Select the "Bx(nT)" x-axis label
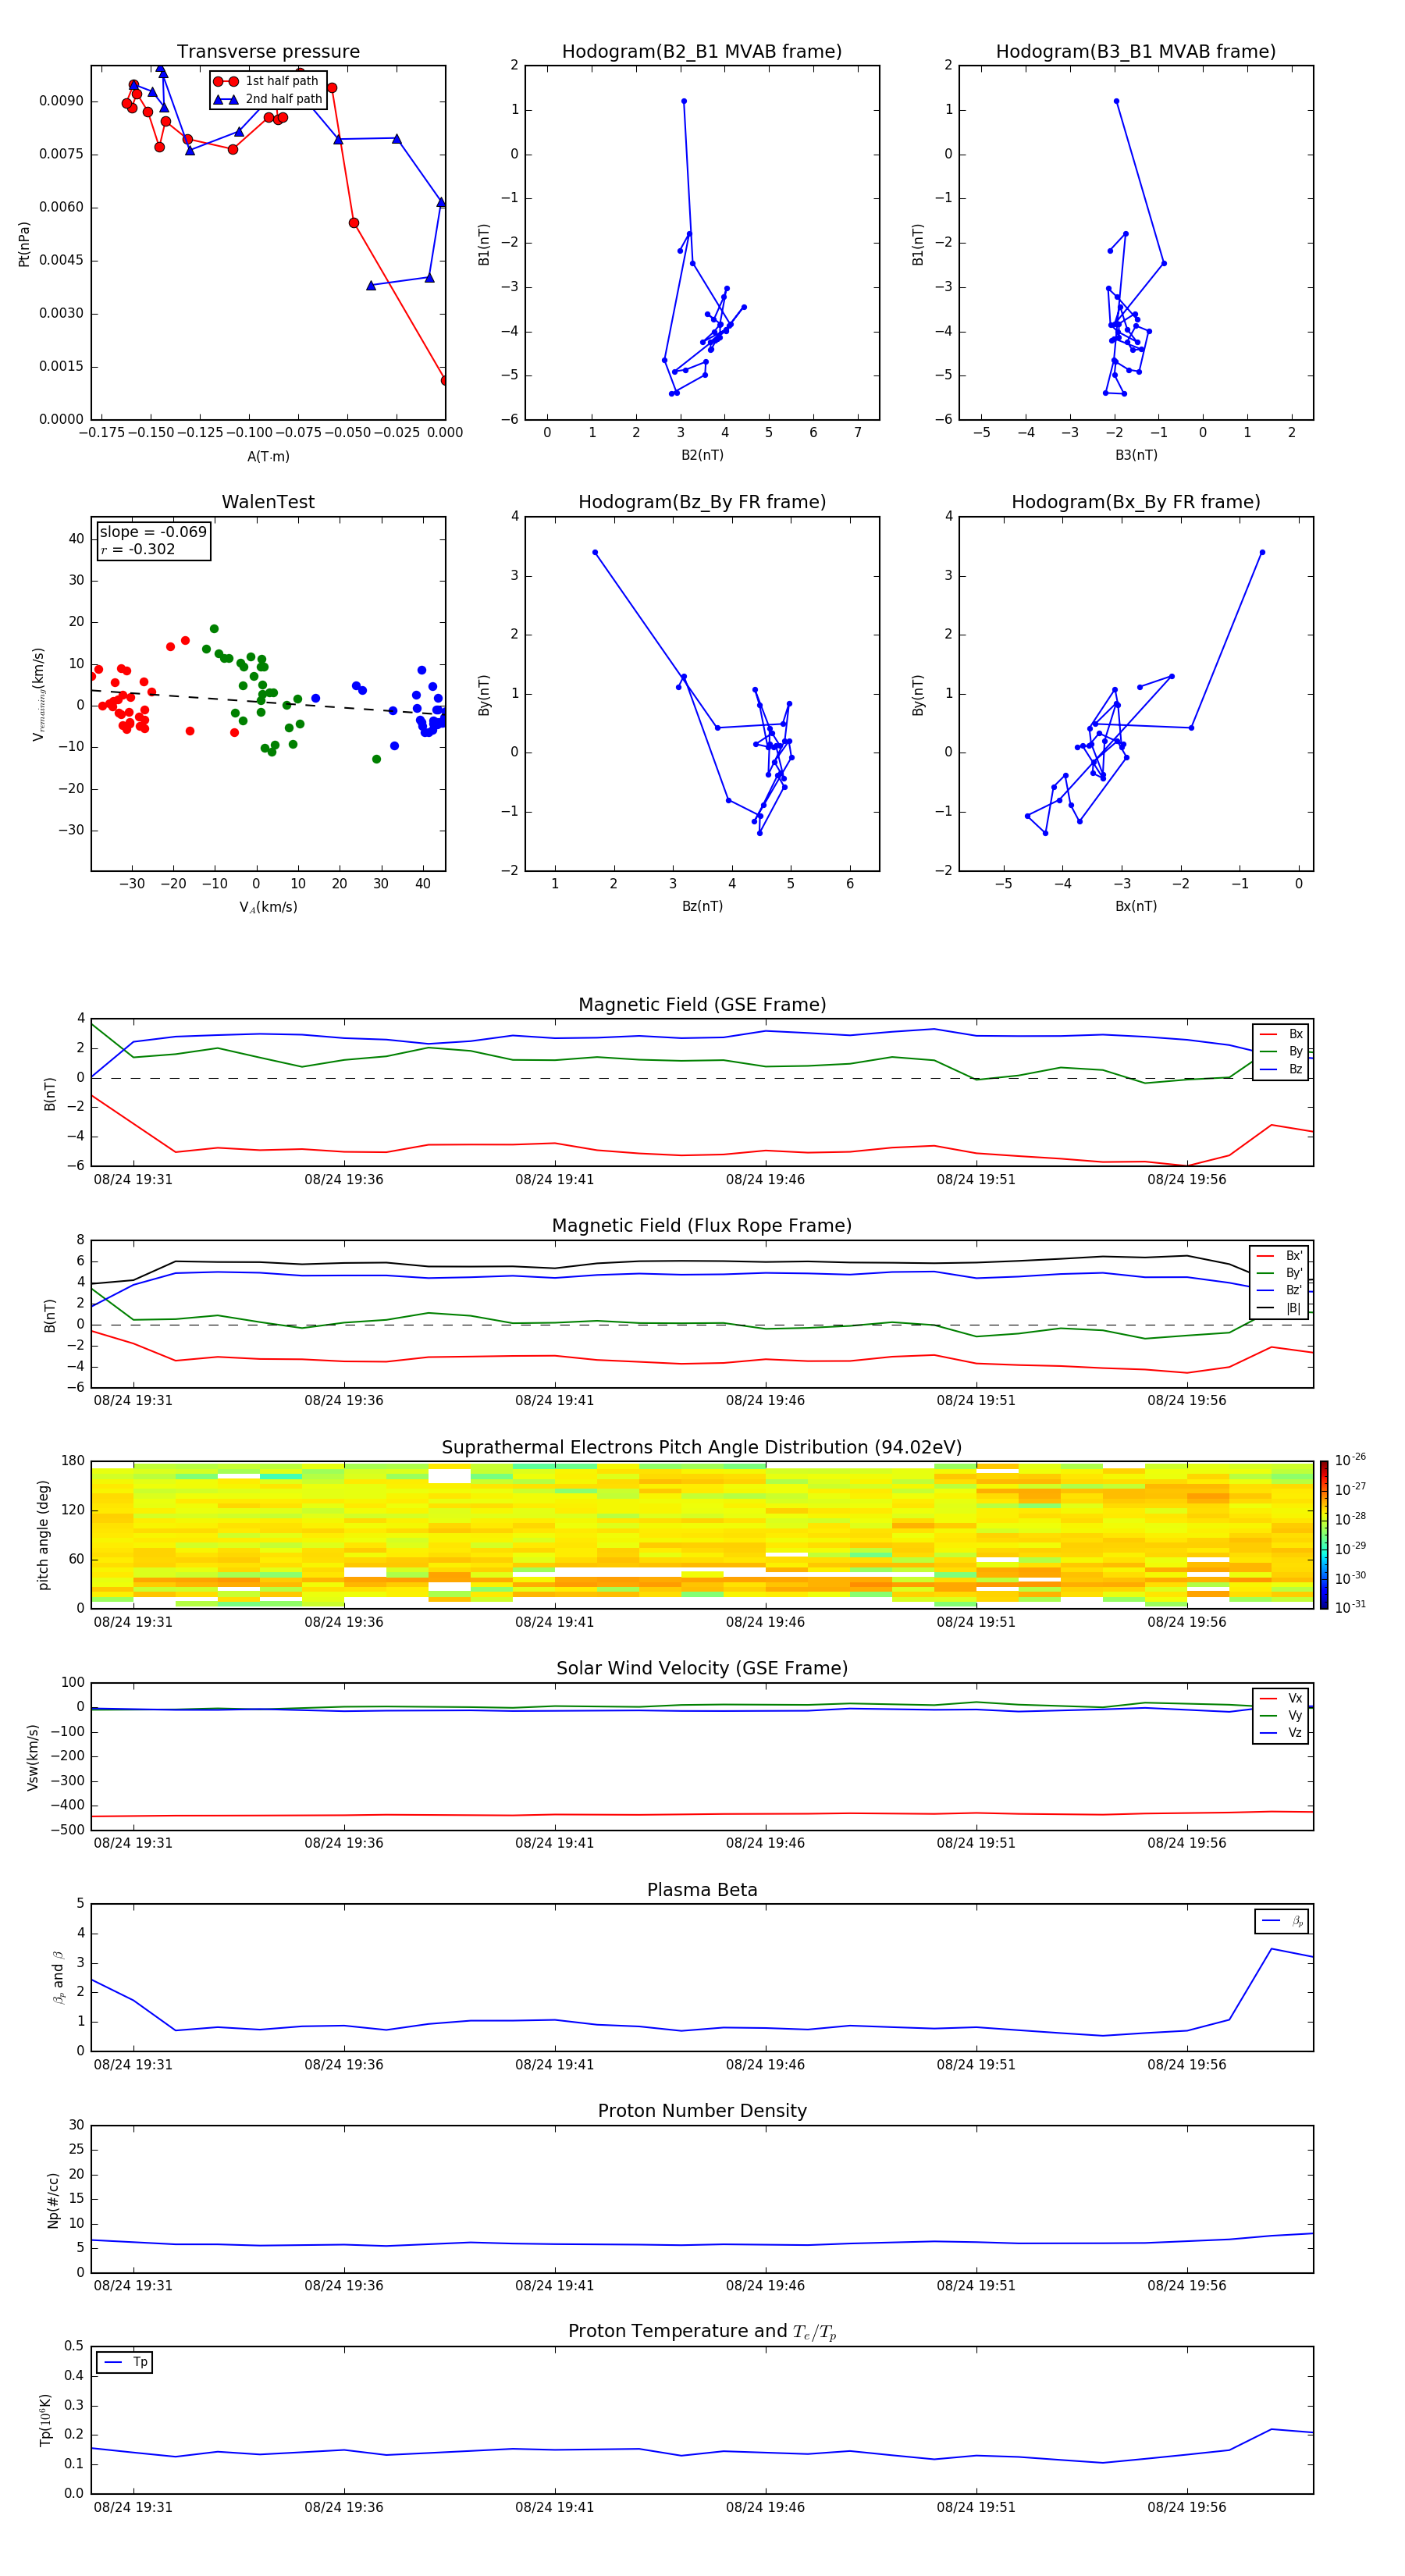The height and width of the screenshot is (2576, 1405). click(1136, 906)
